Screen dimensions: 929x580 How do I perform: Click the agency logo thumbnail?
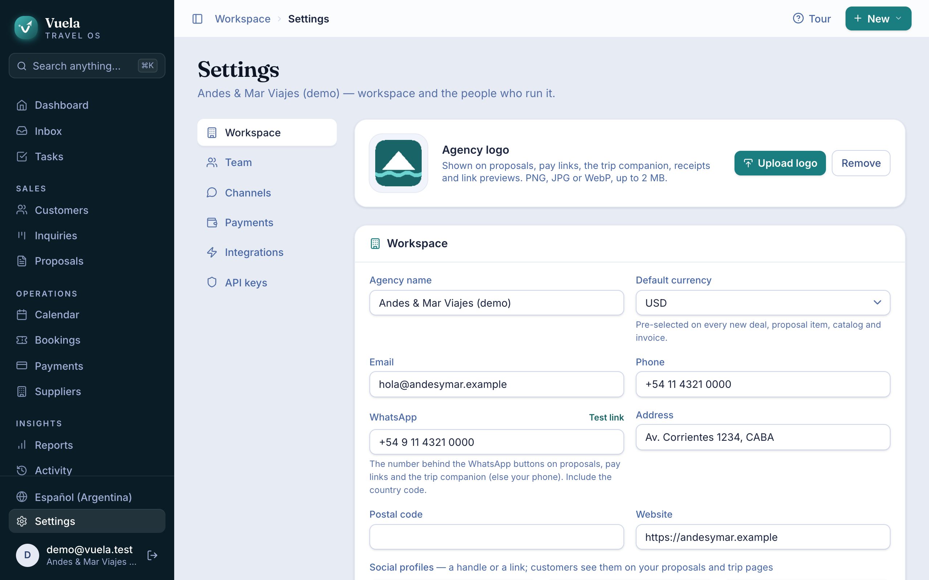(x=398, y=163)
